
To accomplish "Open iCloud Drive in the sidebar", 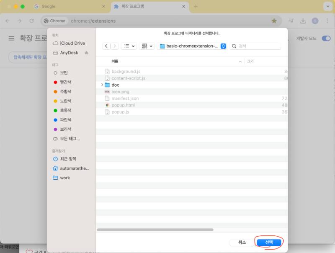I will (72, 43).
